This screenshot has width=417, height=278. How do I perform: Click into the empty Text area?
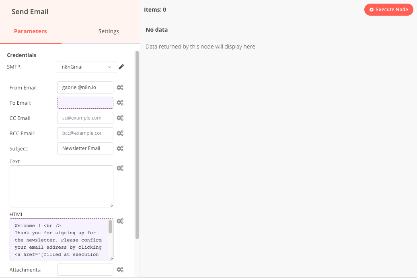tap(61, 186)
